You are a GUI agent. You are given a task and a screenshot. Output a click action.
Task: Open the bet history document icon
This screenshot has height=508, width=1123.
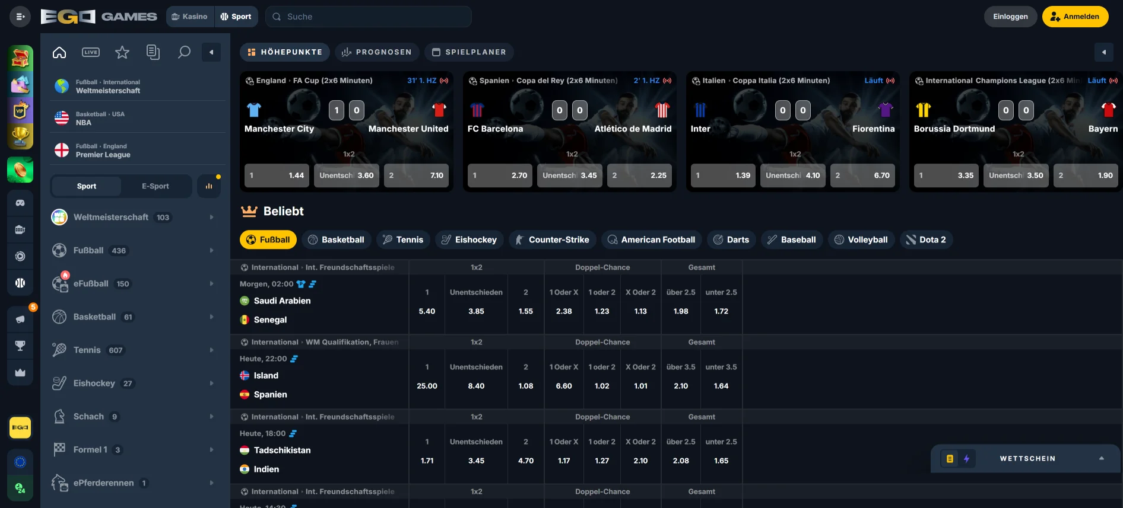pos(153,52)
